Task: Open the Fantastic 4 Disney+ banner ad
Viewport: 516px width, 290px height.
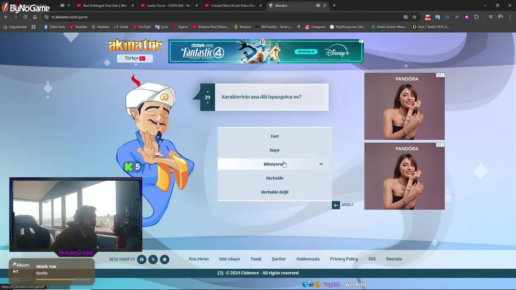Action: [x=266, y=51]
